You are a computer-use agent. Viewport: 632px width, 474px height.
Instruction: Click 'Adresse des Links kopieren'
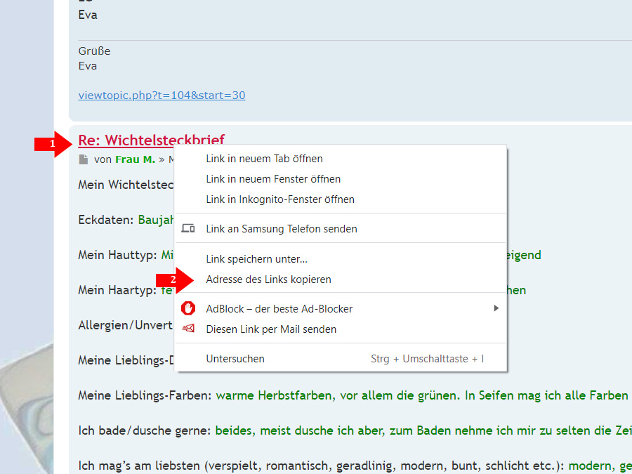(268, 279)
